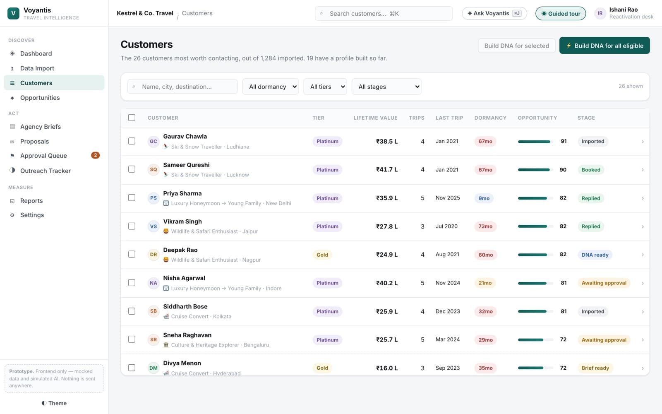Open Nisha Agarwal's row chevron

643,283
